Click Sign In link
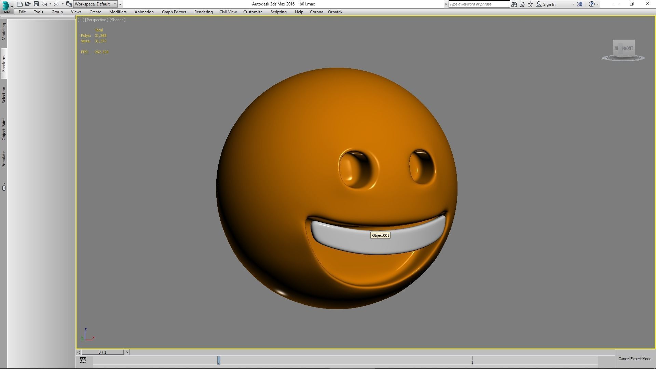 tap(549, 4)
